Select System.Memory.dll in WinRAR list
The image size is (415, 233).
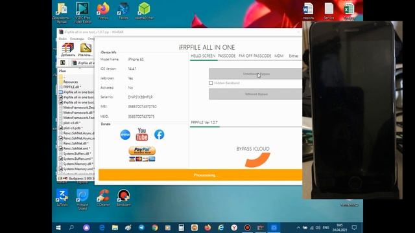pyautogui.click(x=78, y=164)
